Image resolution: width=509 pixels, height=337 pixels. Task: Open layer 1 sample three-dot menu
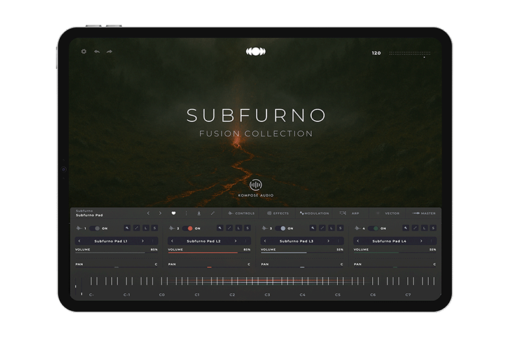click(x=153, y=241)
